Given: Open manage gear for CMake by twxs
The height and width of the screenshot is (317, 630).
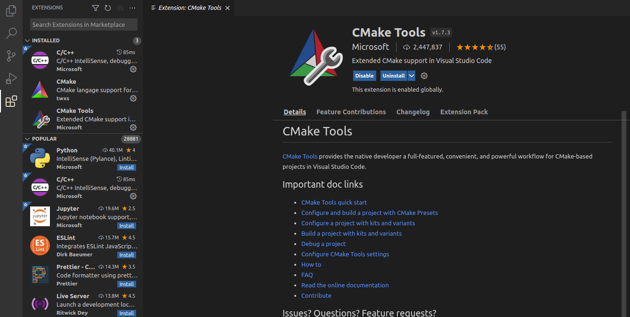Looking at the screenshot, I should (133, 98).
